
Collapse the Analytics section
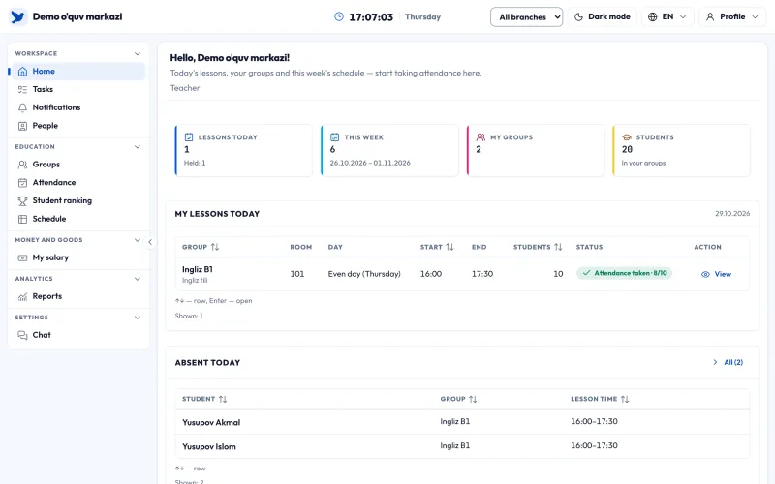click(x=138, y=279)
